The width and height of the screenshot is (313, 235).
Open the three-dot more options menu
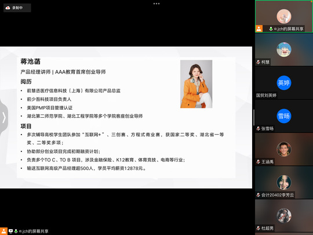tap(156, 3)
